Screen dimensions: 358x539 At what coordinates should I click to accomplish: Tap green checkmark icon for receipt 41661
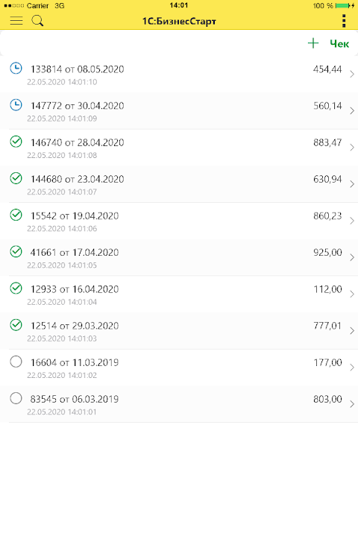click(16, 251)
